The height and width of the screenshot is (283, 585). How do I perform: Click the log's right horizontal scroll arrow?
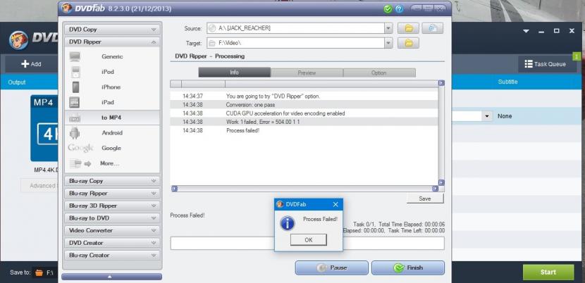point(435,189)
